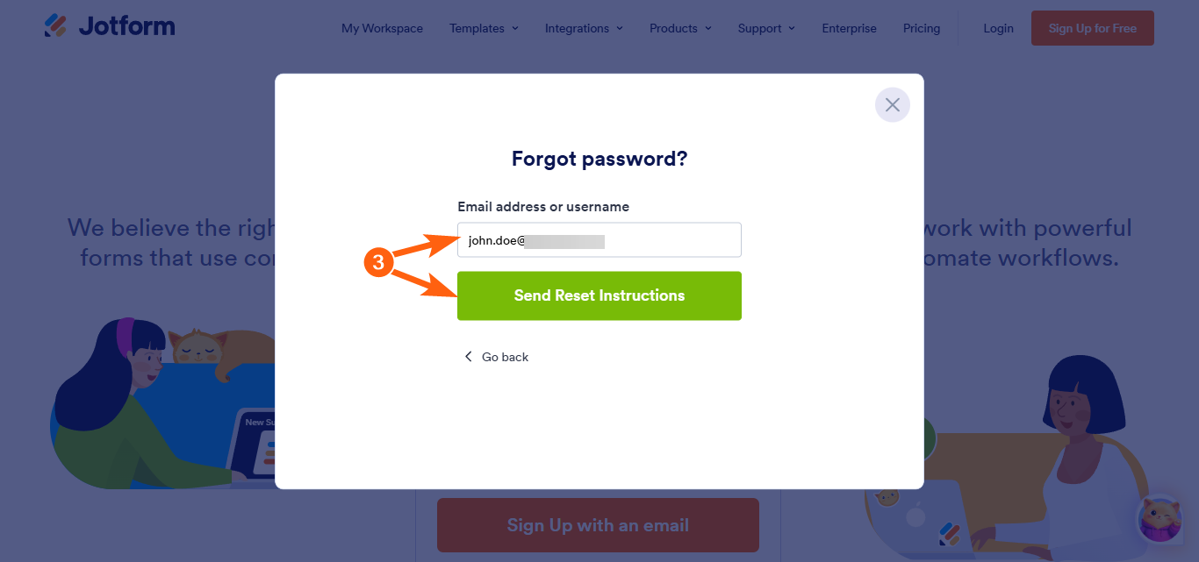Expand the Integrations dropdown menu
The height and width of the screenshot is (562, 1199).
584,28
